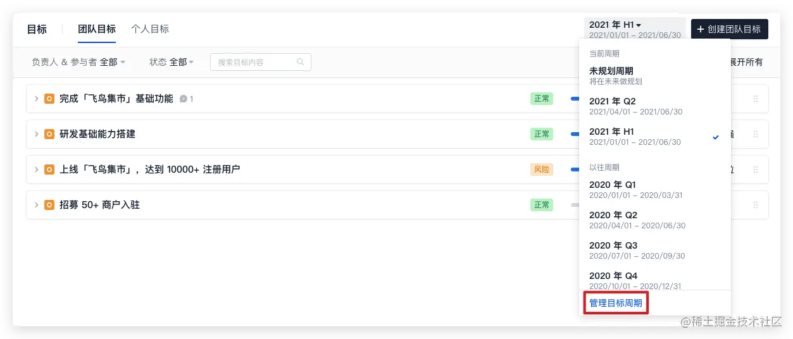The image size is (793, 339).
Task: Click 正常 status tag on 招募 50+ 商户入驻
Action: pos(542,205)
